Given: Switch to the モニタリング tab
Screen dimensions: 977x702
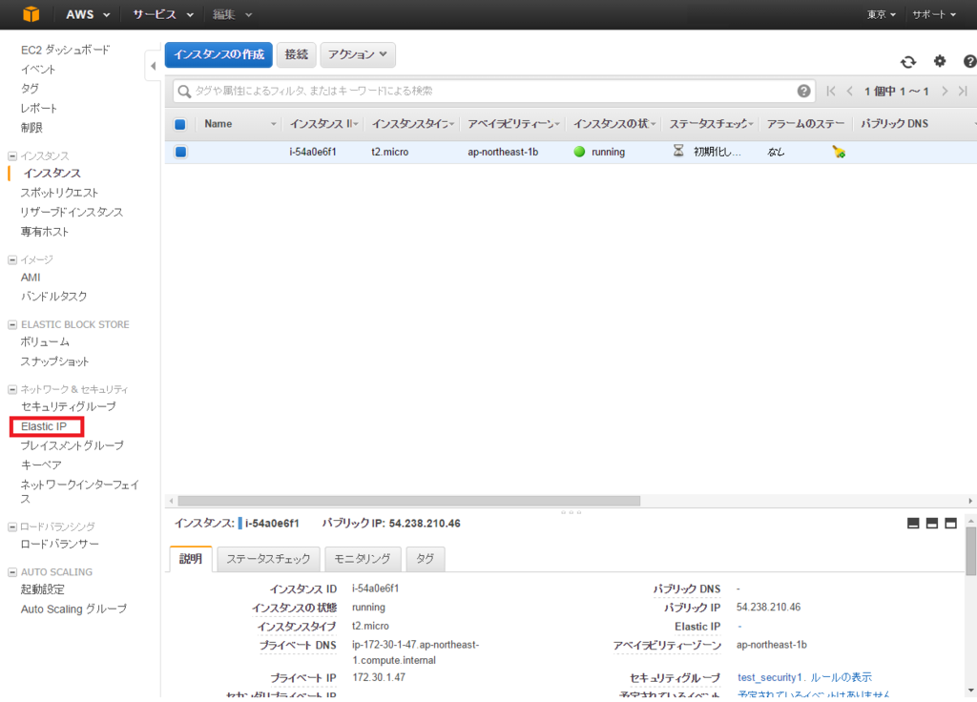Looking at the screenshot, I should point(363,559).
